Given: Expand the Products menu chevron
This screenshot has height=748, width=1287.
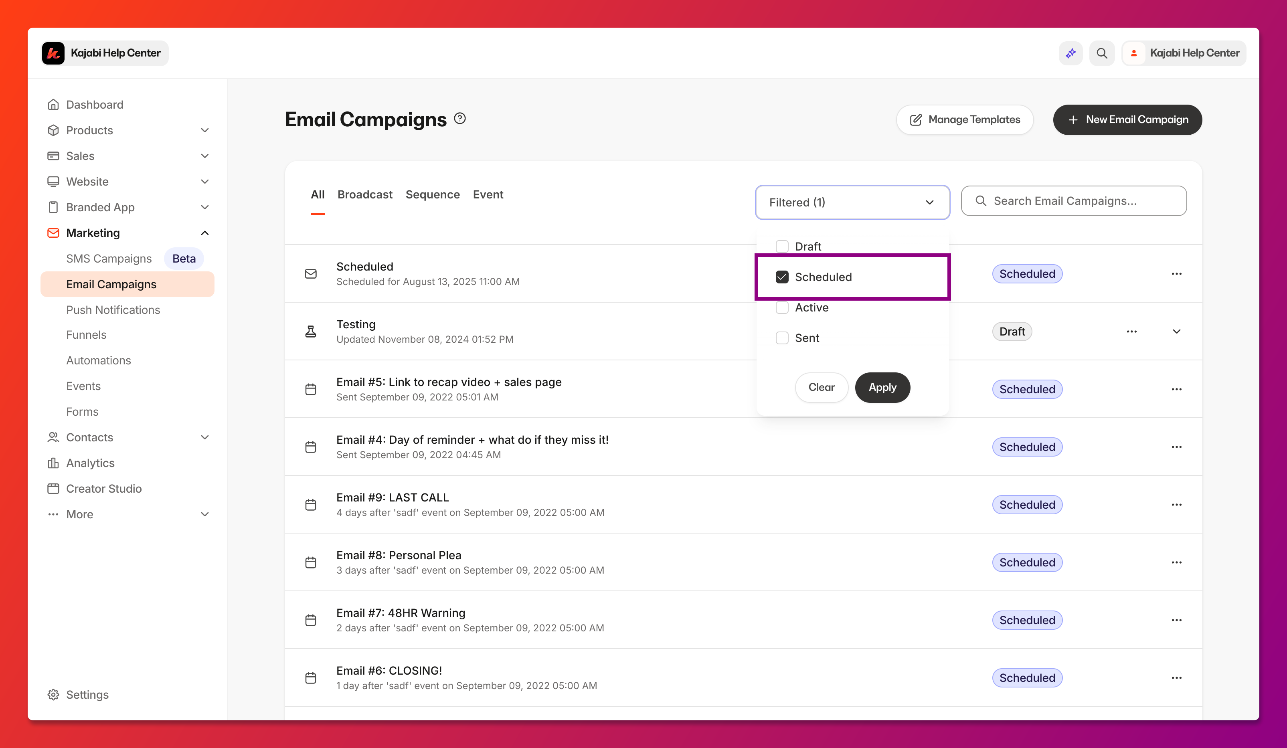Looking at the screenshot, I should pyautogui.click(x=205, y=130).
